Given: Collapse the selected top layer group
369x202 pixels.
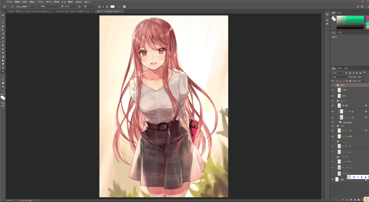Looking at the screenshot, I should pyautogui.click(x=335, y=85).
